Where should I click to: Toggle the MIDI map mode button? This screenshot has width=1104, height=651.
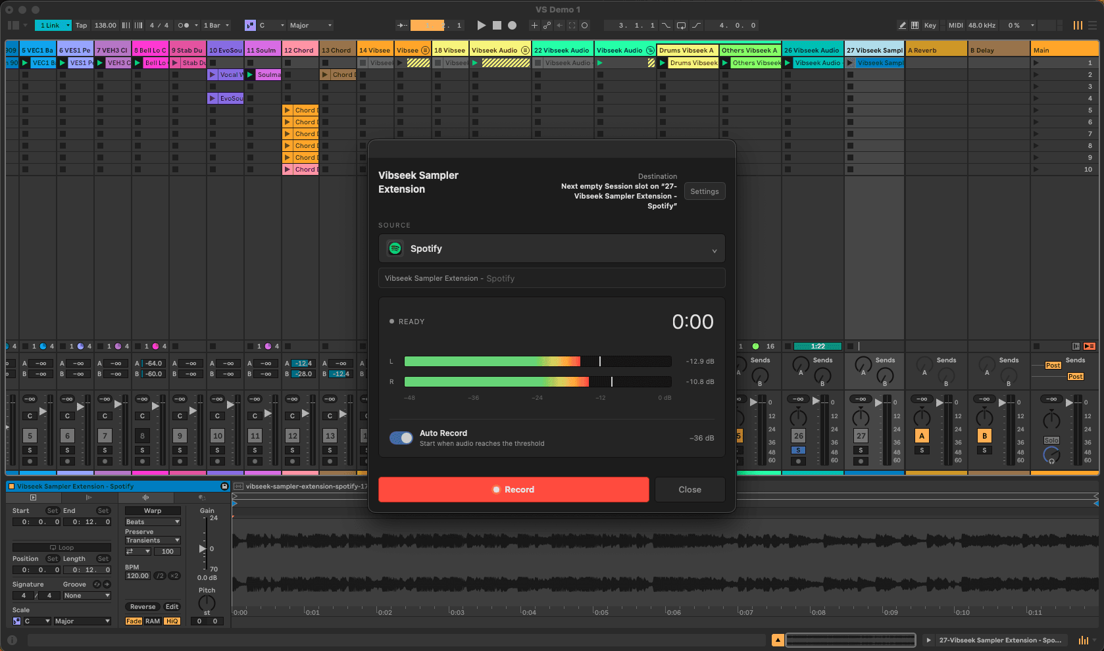point(955,25)
